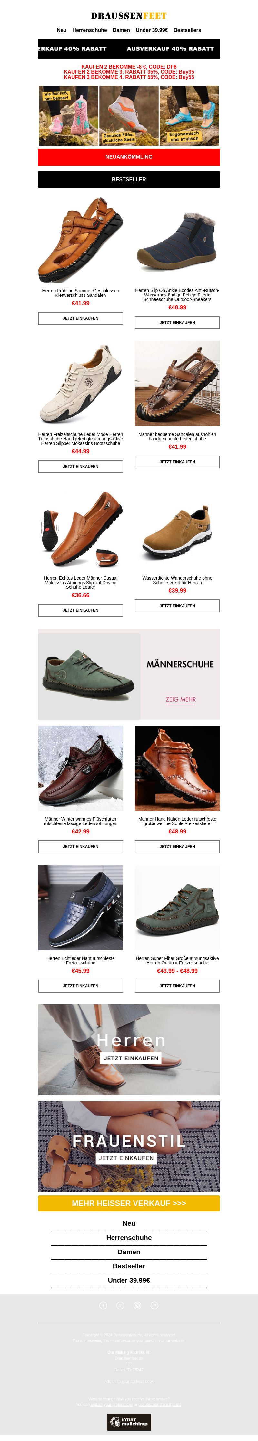
Task: Click the DRAUSSENFEET logo
Action: (x=129, y=16)
